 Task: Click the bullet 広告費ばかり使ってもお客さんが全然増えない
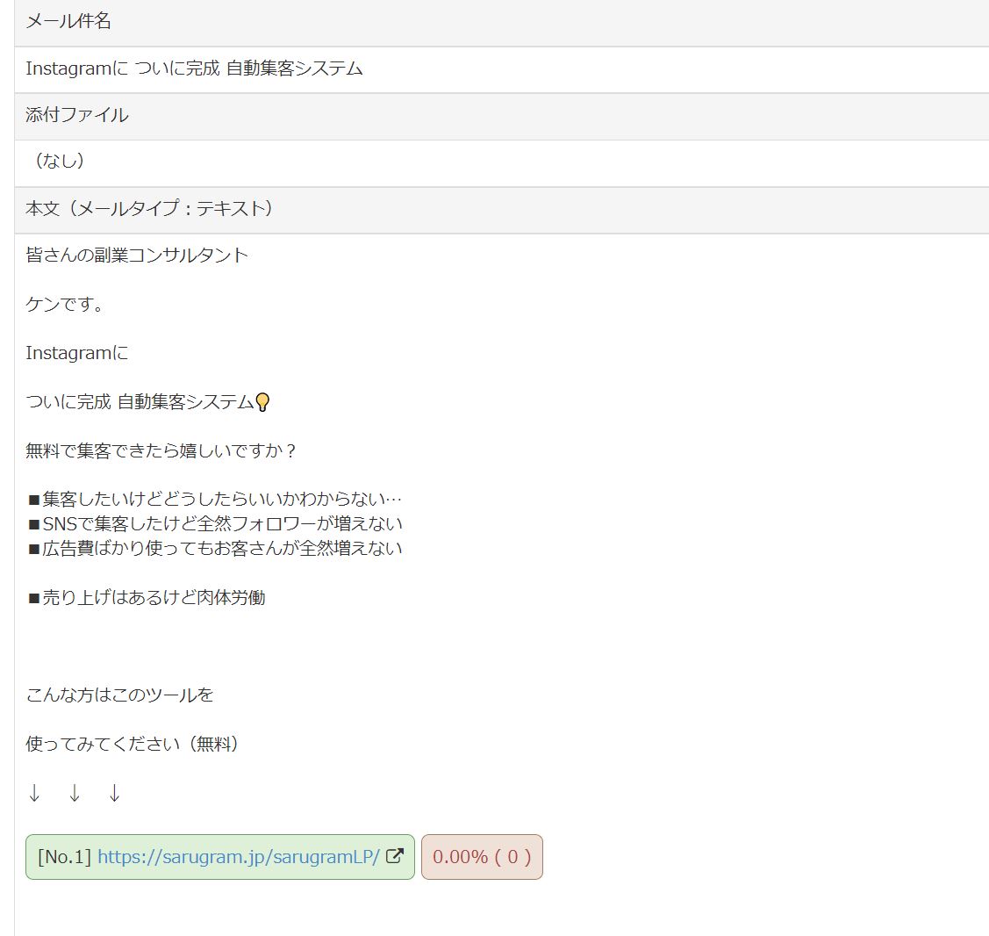(x=215, y=549)
